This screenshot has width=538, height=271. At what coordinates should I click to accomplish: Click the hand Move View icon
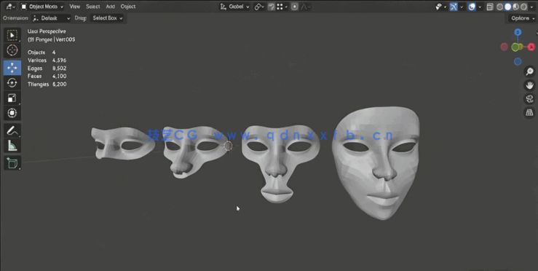click(530, 85)
